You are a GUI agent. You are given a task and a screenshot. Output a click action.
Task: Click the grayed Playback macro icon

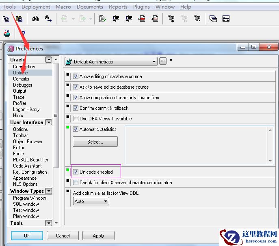pyautogui.click(x=184, y=19)
